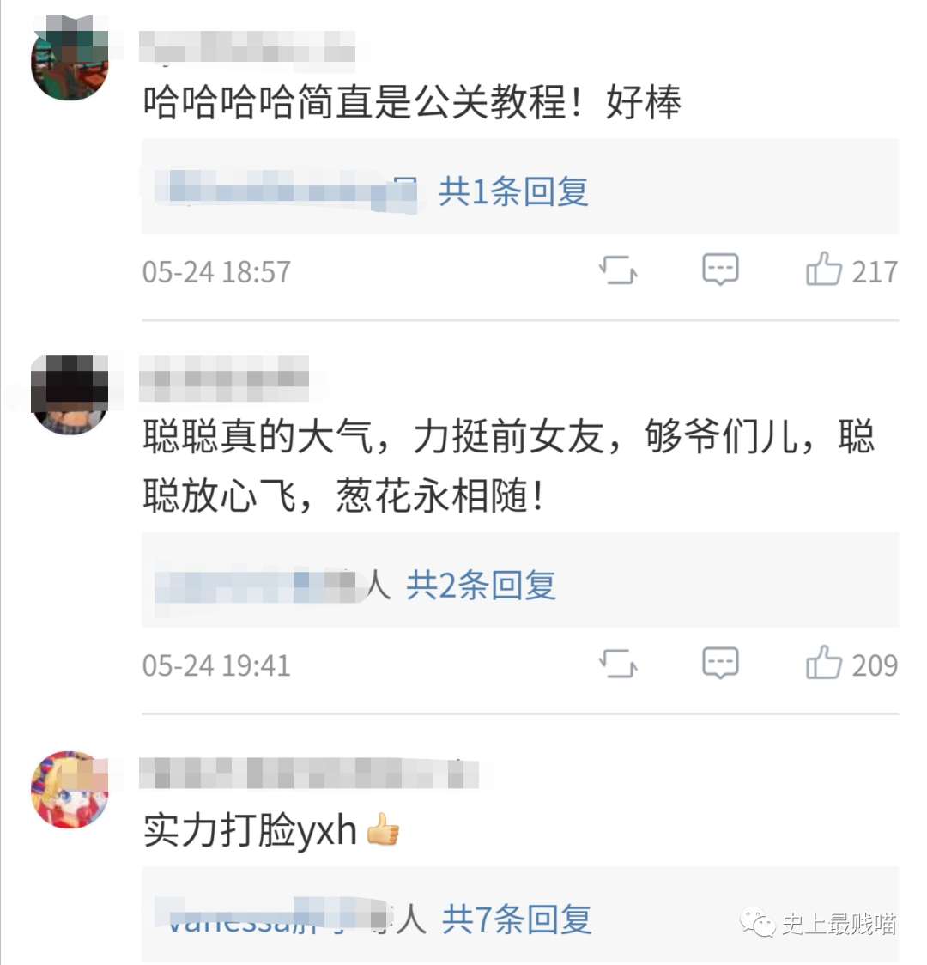Select comment 实力打脸yxh
This screenshot has height=965, width=927.
[250, 830]
